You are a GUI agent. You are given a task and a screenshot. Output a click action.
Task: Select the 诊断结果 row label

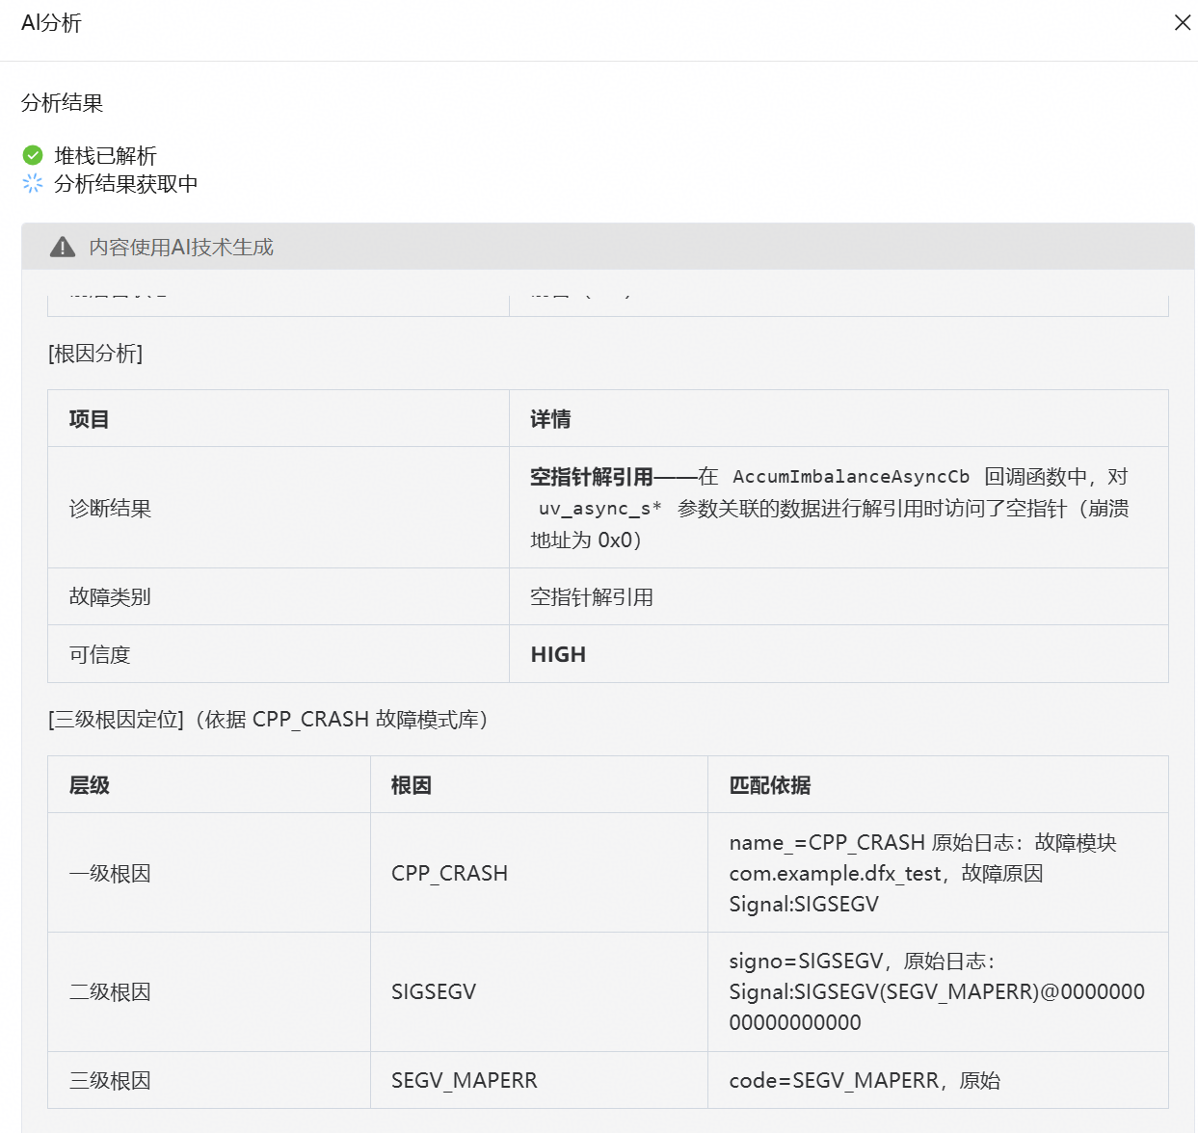pos(110,508)
